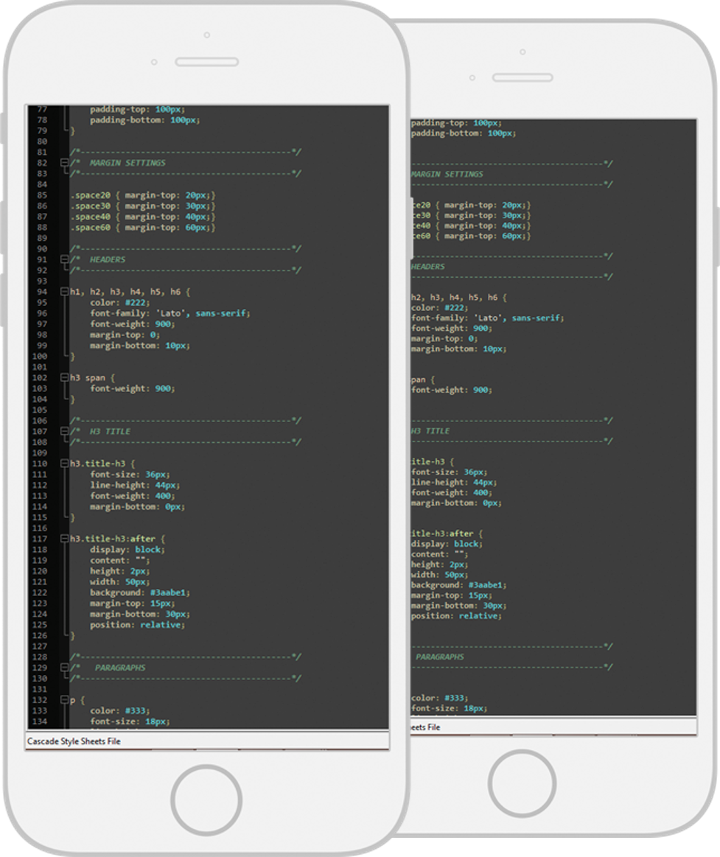720x857 pixels.
Task: Click line number 100 in the gutter
Action: [x=40, y=357]
